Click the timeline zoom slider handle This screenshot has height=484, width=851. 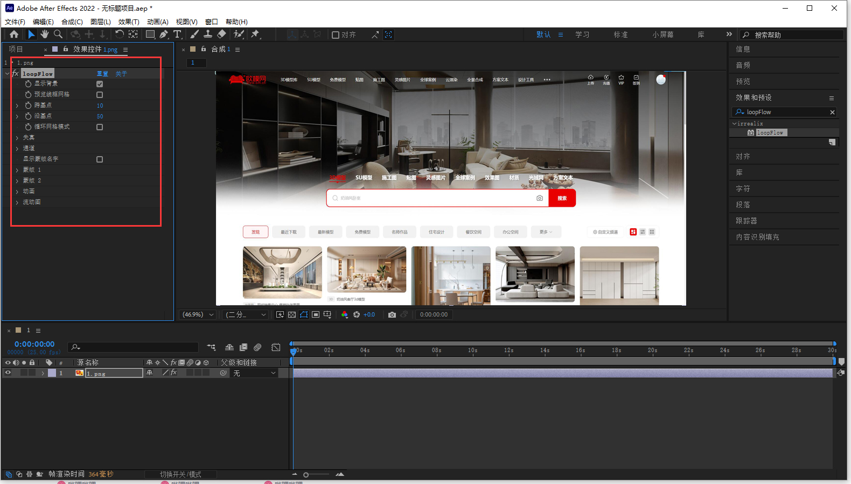tap(306, 475)
